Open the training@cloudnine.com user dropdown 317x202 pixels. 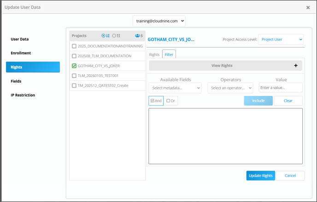[159, 21]
